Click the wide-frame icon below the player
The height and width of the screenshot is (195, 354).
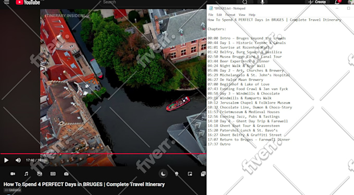(53, 174)
